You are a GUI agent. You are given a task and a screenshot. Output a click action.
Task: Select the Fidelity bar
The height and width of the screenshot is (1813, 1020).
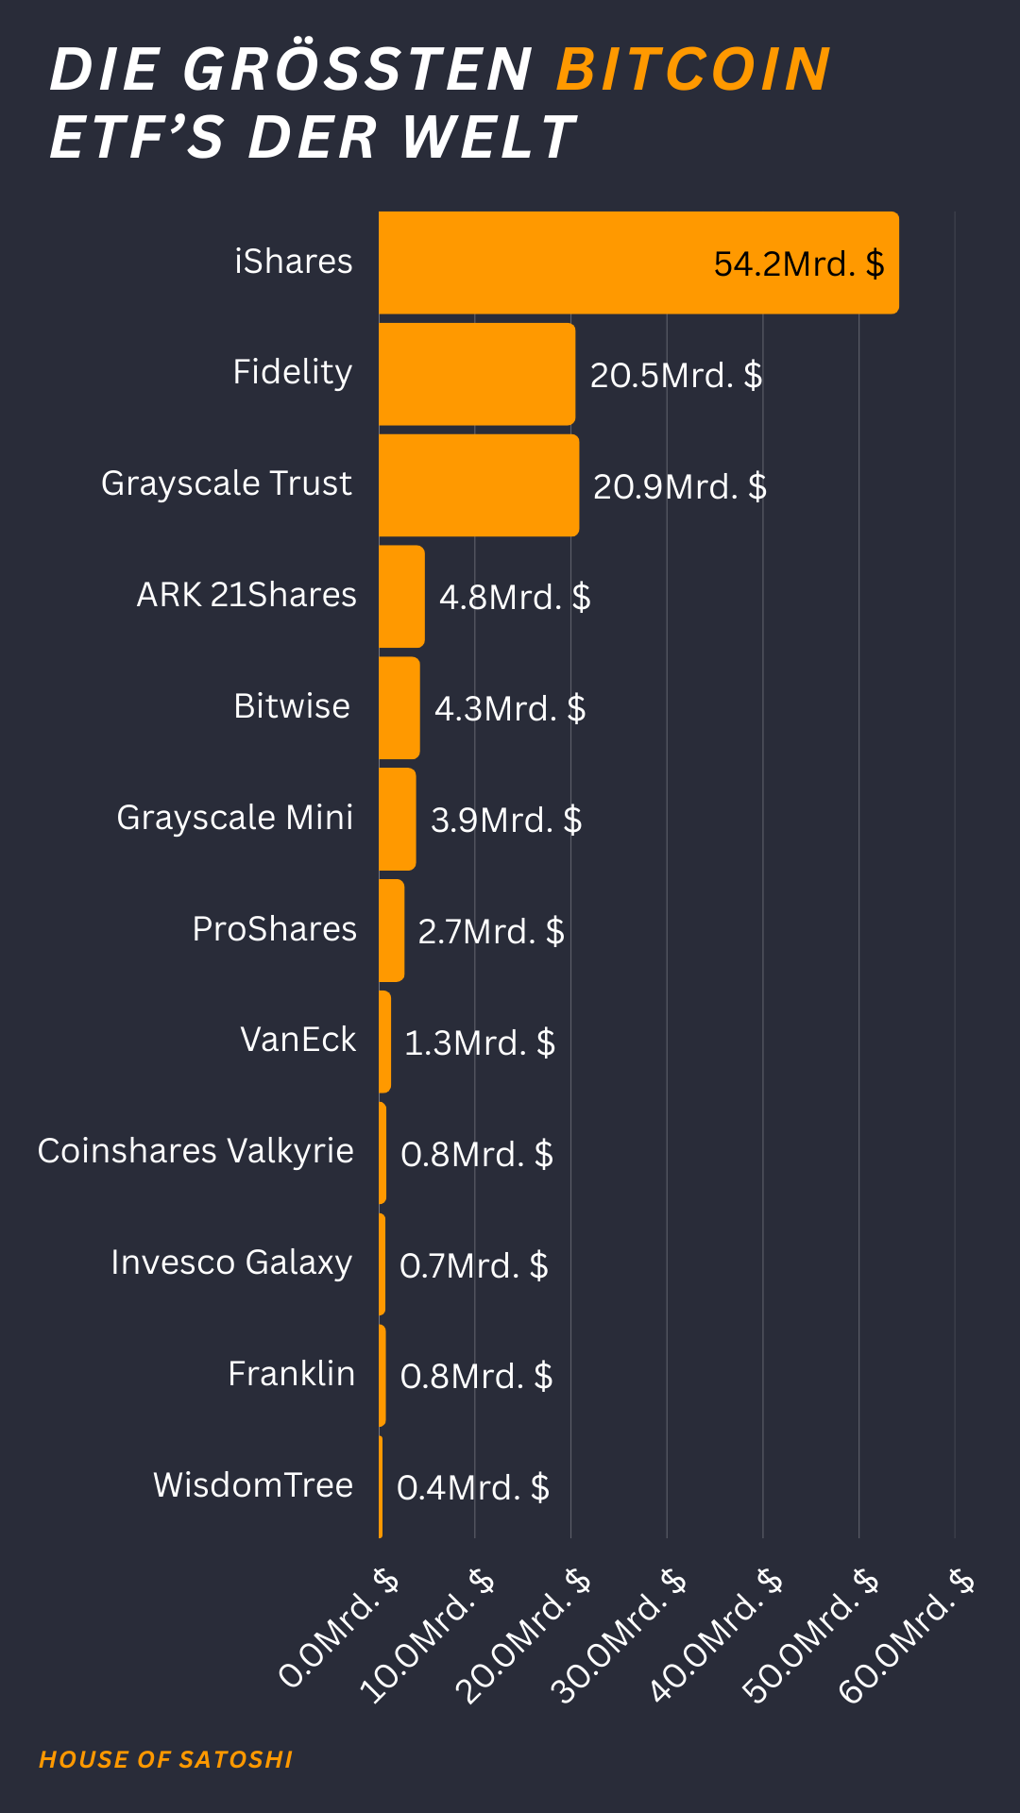tap(477, 374)
